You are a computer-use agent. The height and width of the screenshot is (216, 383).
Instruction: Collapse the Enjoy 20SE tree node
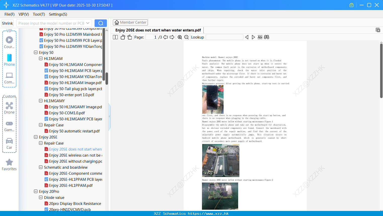pyautogui.click(x=36, y=137)
